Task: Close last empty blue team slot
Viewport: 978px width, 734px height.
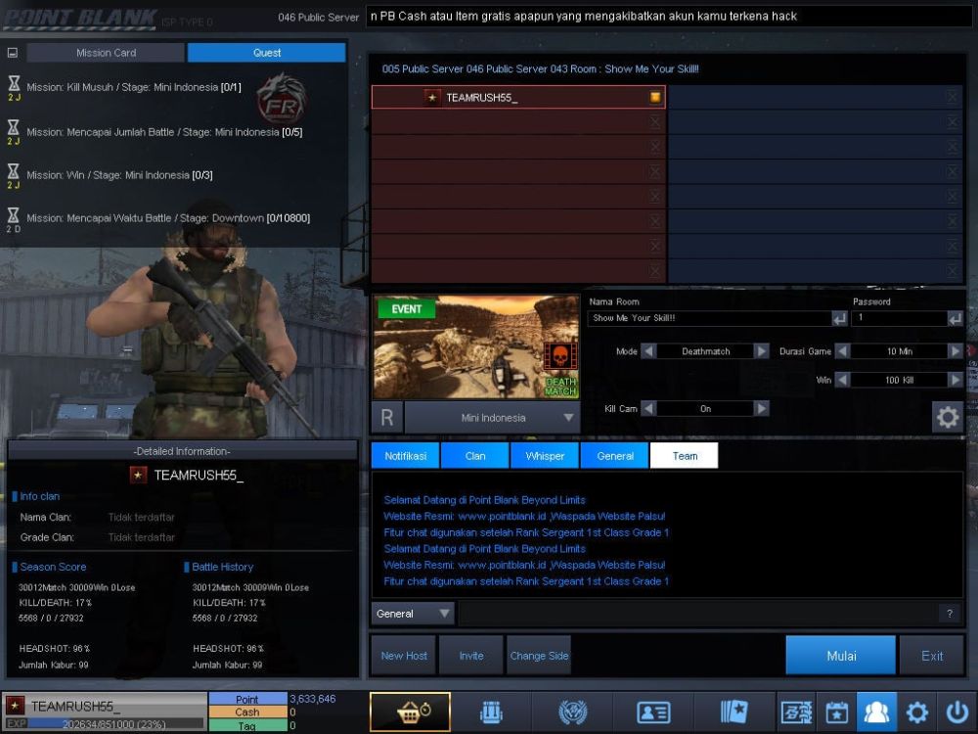Action: click(952, 270)
